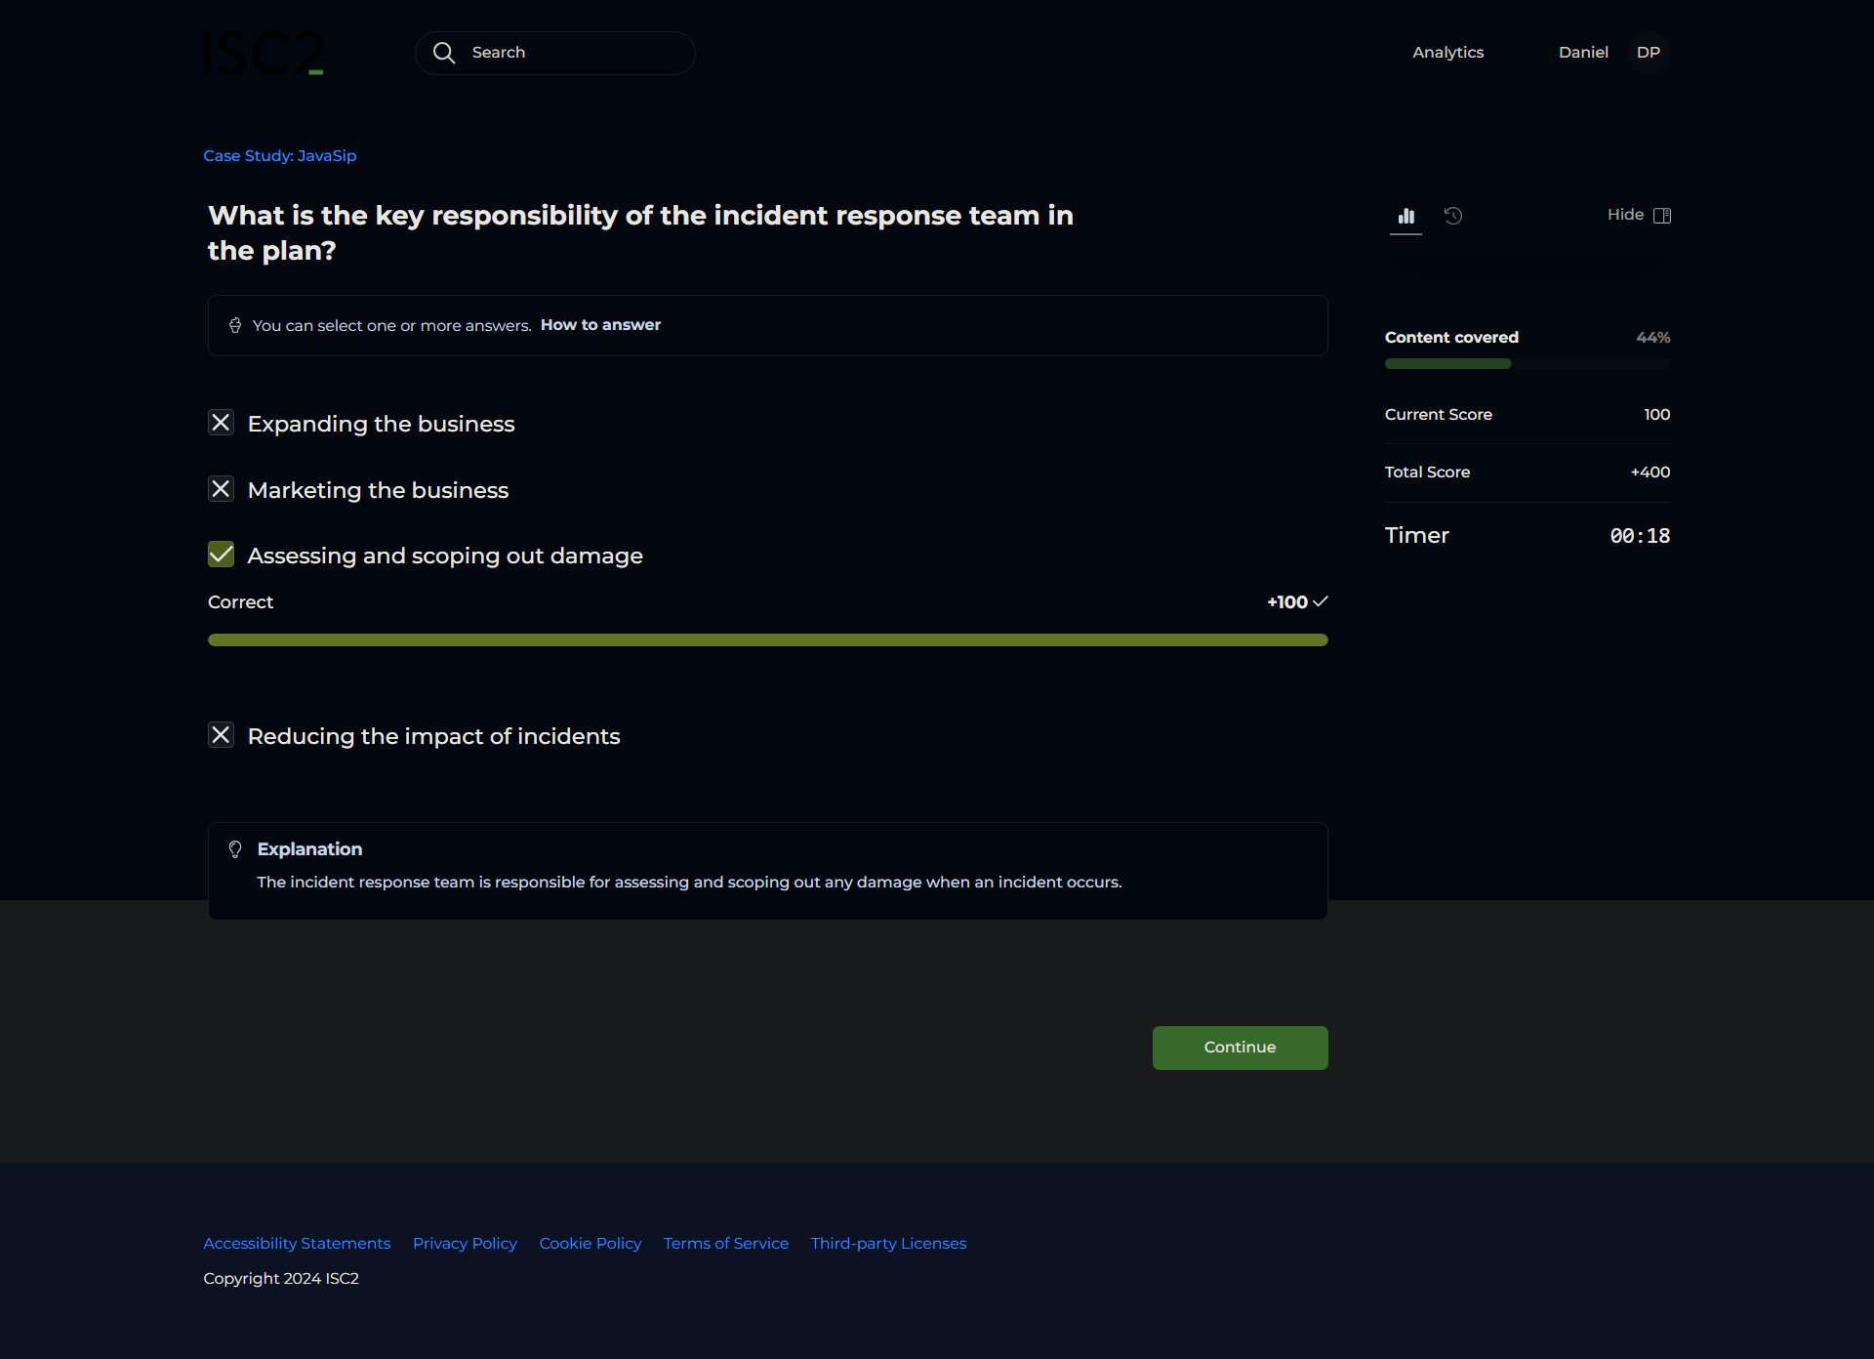Screen dimensions: 1874x1359
Task: Toggle Assessing and scoping out damage checkbox
Action: click(222, 555)
